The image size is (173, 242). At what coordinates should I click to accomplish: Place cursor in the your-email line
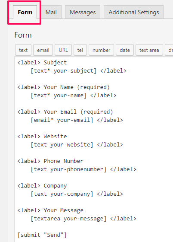[x=77, y=120]
